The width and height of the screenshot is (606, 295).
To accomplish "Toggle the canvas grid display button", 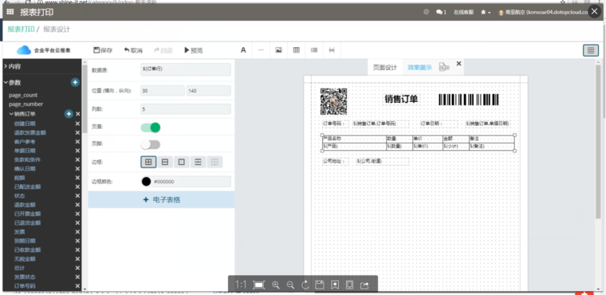I will pyautogui.click(x=591, y=50).
